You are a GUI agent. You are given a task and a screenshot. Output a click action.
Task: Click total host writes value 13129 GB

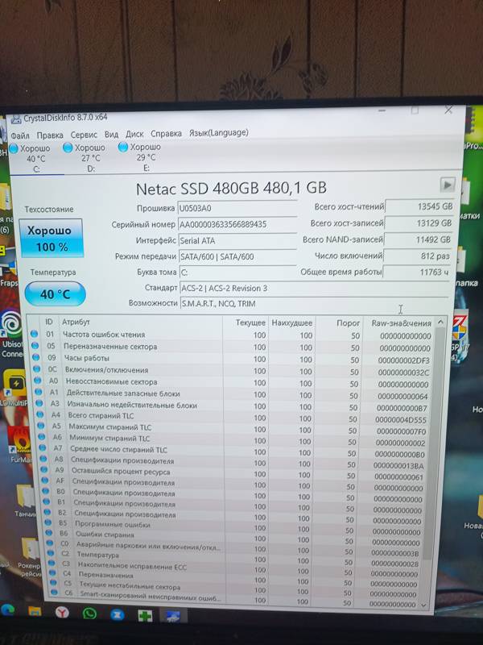pyautogui.click(x=419, y=223)
